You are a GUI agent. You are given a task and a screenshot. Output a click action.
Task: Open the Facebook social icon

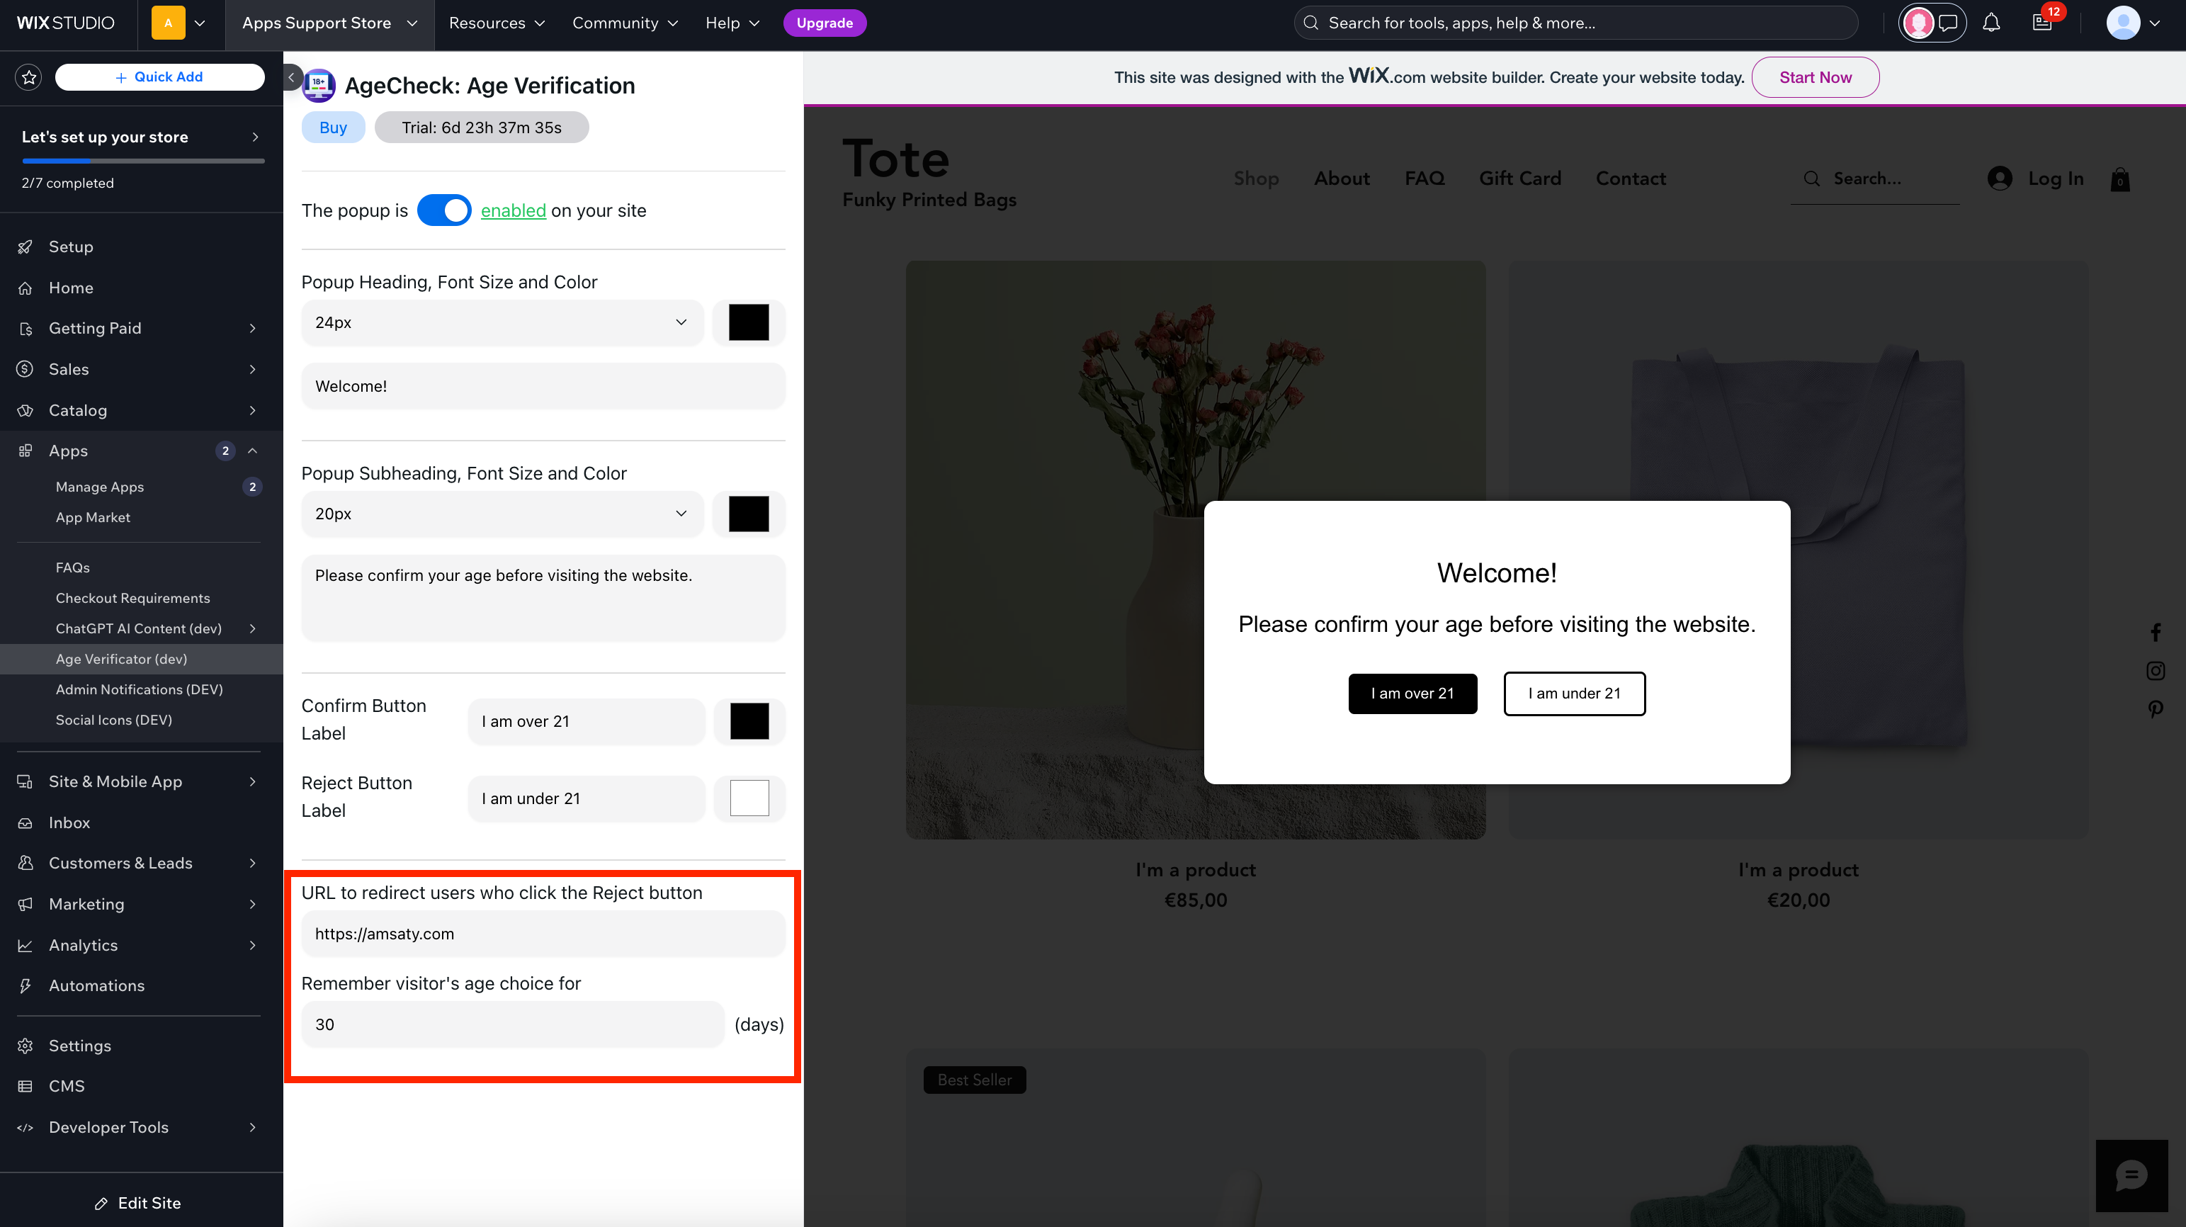point(2156,632)
